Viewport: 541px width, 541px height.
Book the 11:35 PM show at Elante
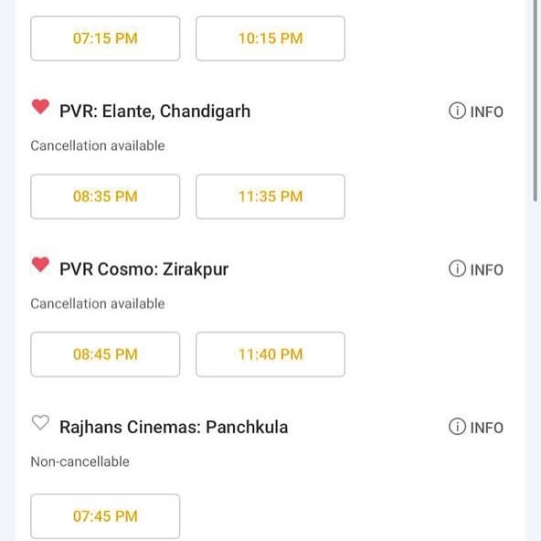point(270,196)
